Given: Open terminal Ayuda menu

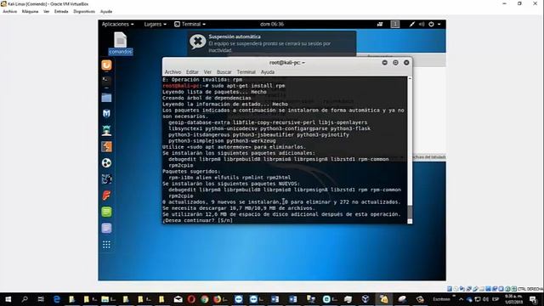Looking at the screenshot, I should (268, 71).
